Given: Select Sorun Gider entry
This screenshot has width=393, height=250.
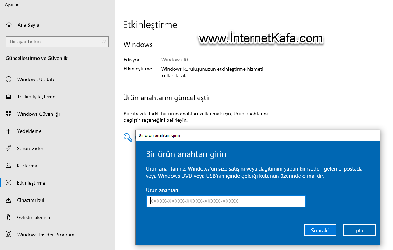Looking at the screenshot, I should tap(30, 148).
